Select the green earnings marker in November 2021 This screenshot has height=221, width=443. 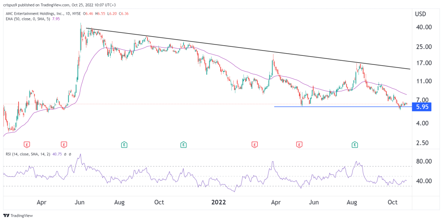tap(183, 145)
